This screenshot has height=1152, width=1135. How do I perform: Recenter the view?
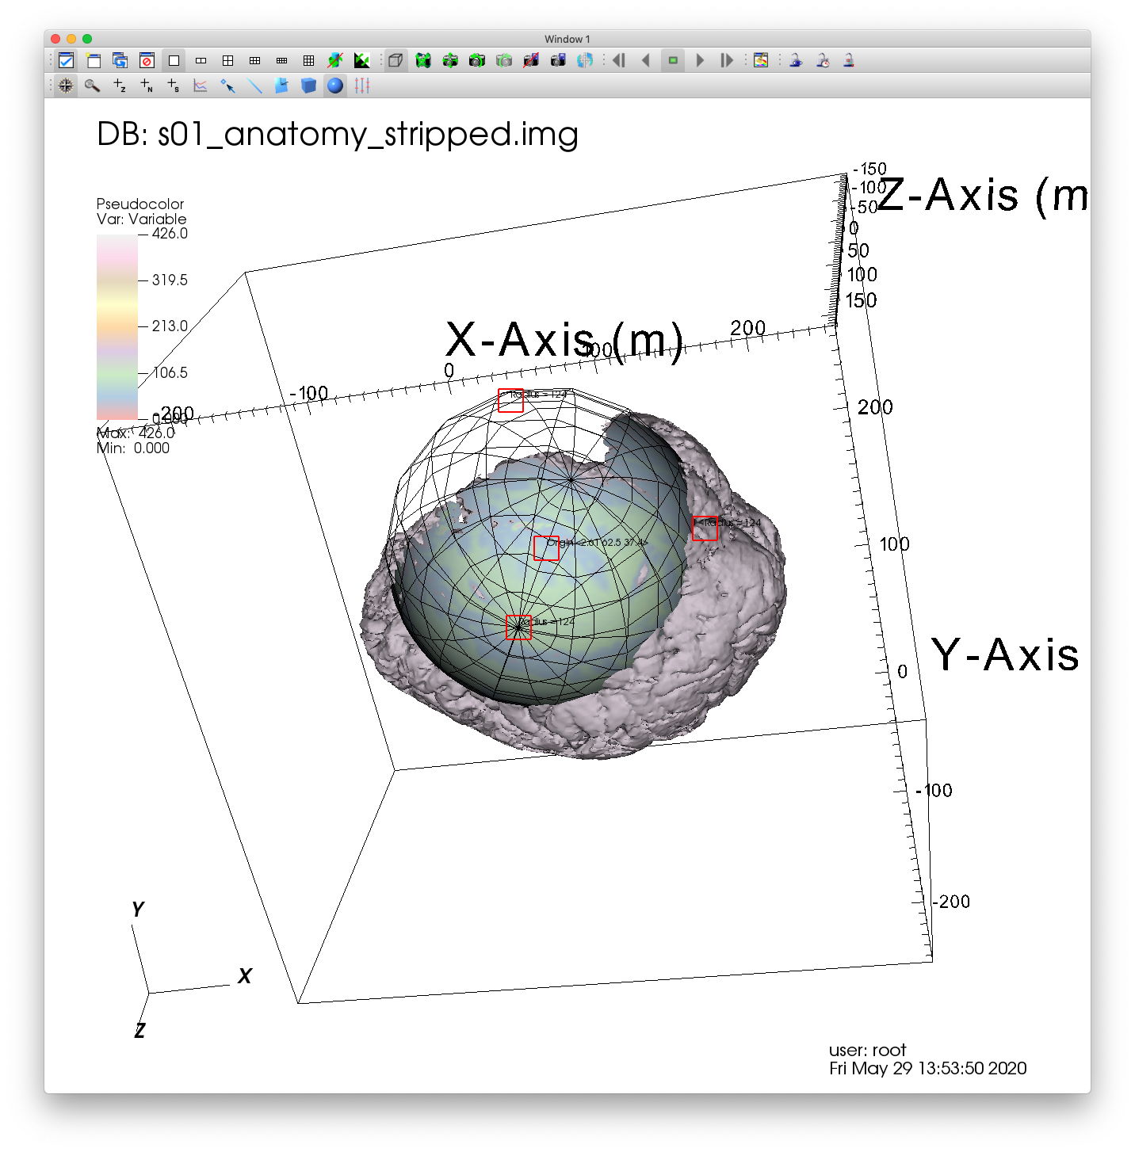(x=450, y=60)
